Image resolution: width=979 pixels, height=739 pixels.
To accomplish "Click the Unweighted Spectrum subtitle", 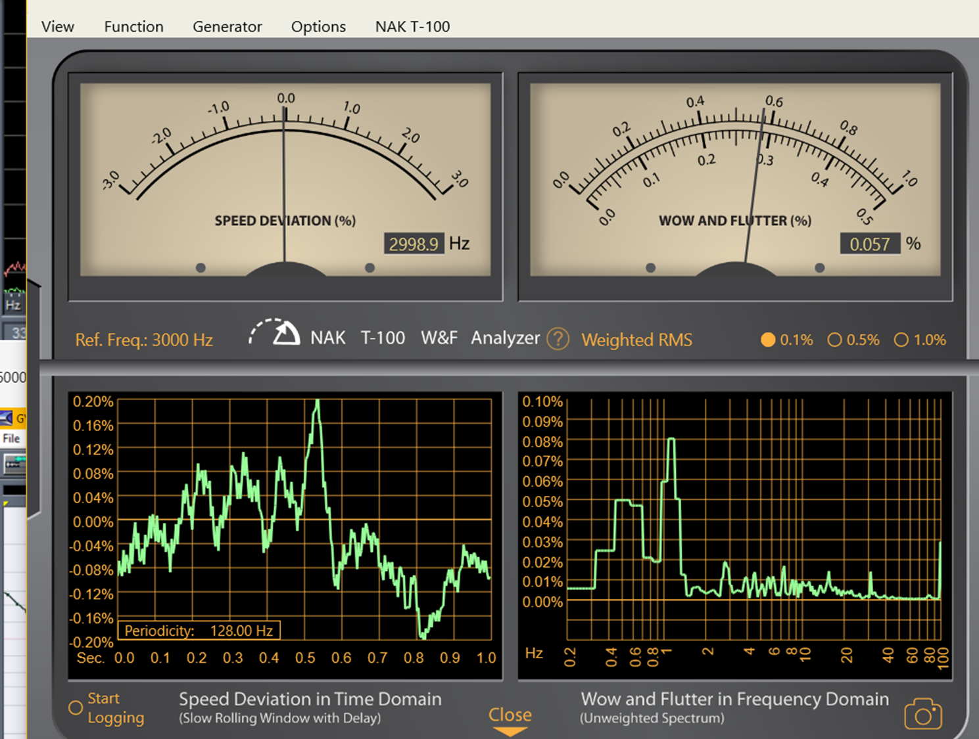I will pyautogui.click(x=652, y=719).
